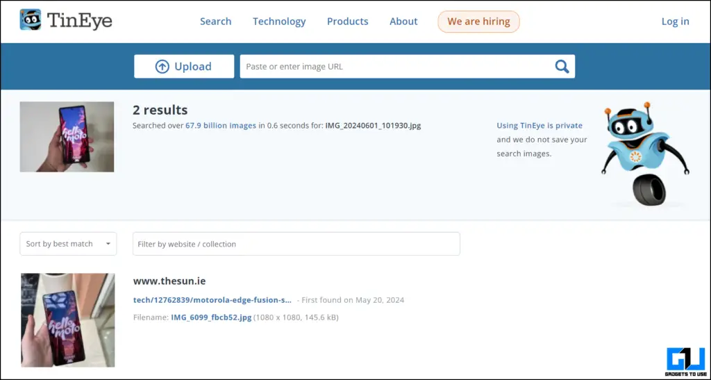Image resolution: width=711 pixels, height=380 pixels.
Task: Open the IMG_6099_fbcb52.jpg filename link
Action: [x=211, y=317]
